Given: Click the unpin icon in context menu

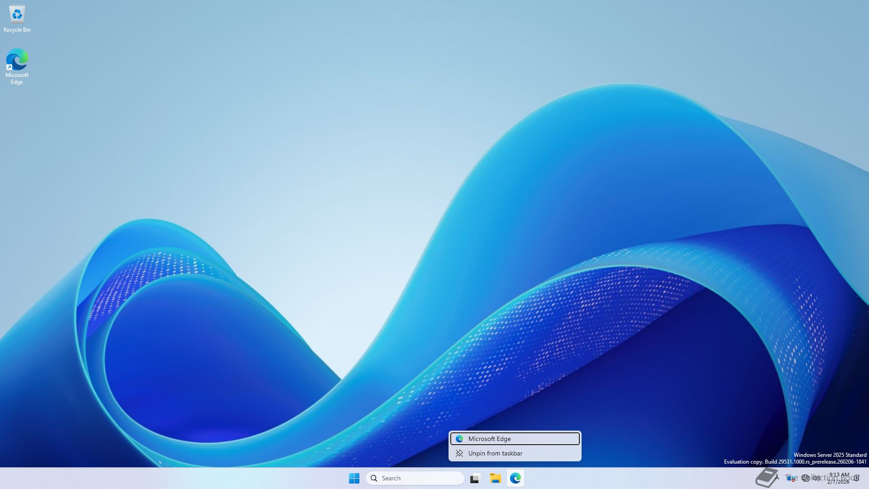Looking at the screenshot, I should pos(459,453).
